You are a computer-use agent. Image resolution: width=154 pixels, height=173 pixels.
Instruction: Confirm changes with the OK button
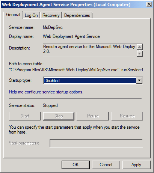[x=75, y=165]
